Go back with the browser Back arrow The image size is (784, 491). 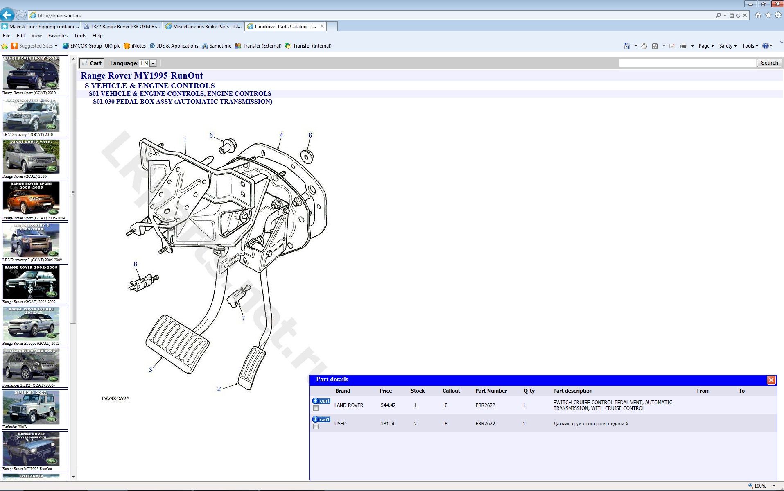tap(7, 15)
